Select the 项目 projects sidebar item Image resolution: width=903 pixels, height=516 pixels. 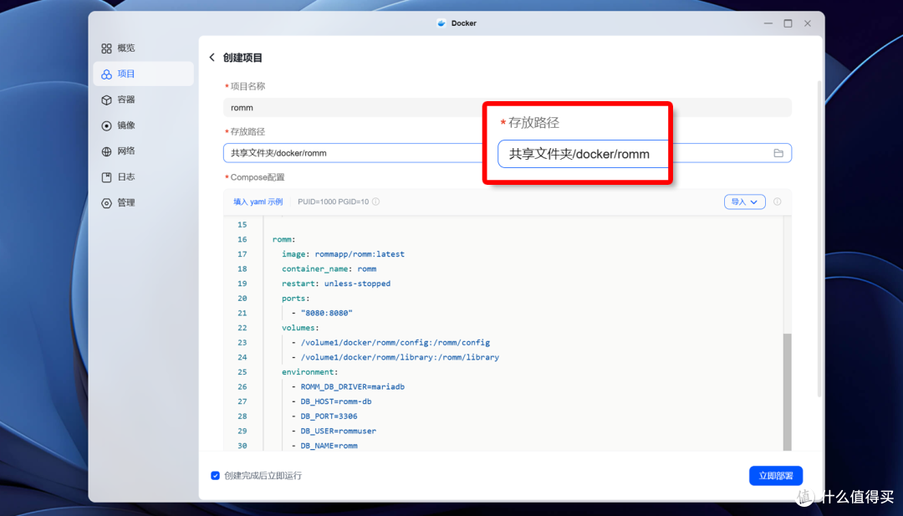tap(144, 74)
